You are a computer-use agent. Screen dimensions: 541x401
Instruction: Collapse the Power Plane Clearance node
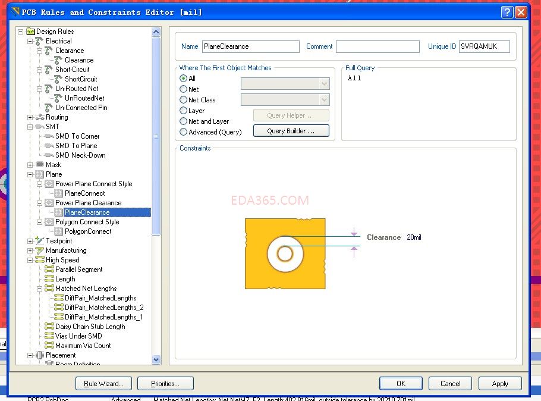click(40, 203)
